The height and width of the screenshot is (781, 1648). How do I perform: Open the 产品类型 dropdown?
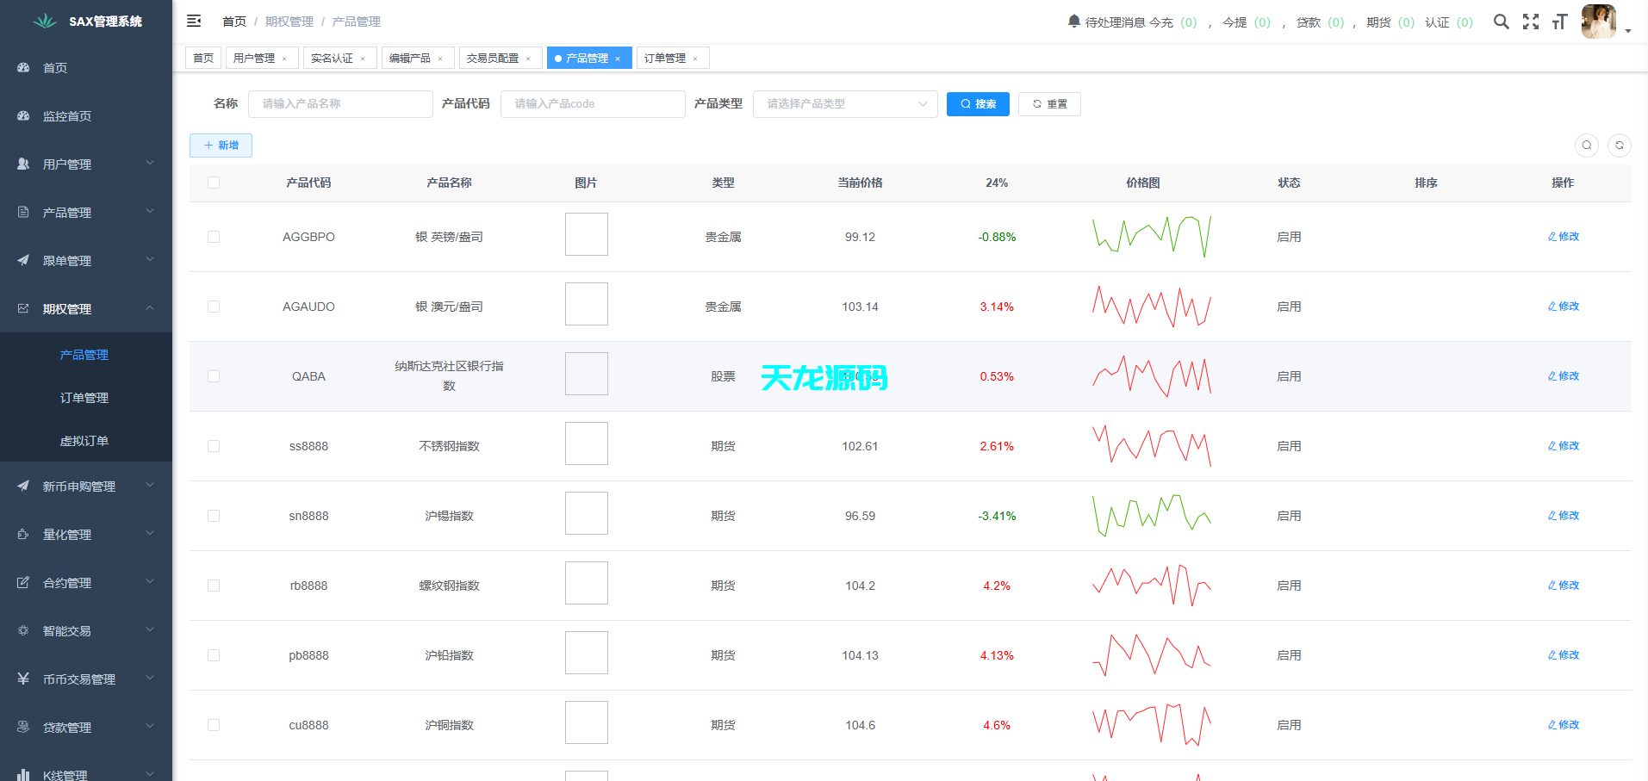844,103
